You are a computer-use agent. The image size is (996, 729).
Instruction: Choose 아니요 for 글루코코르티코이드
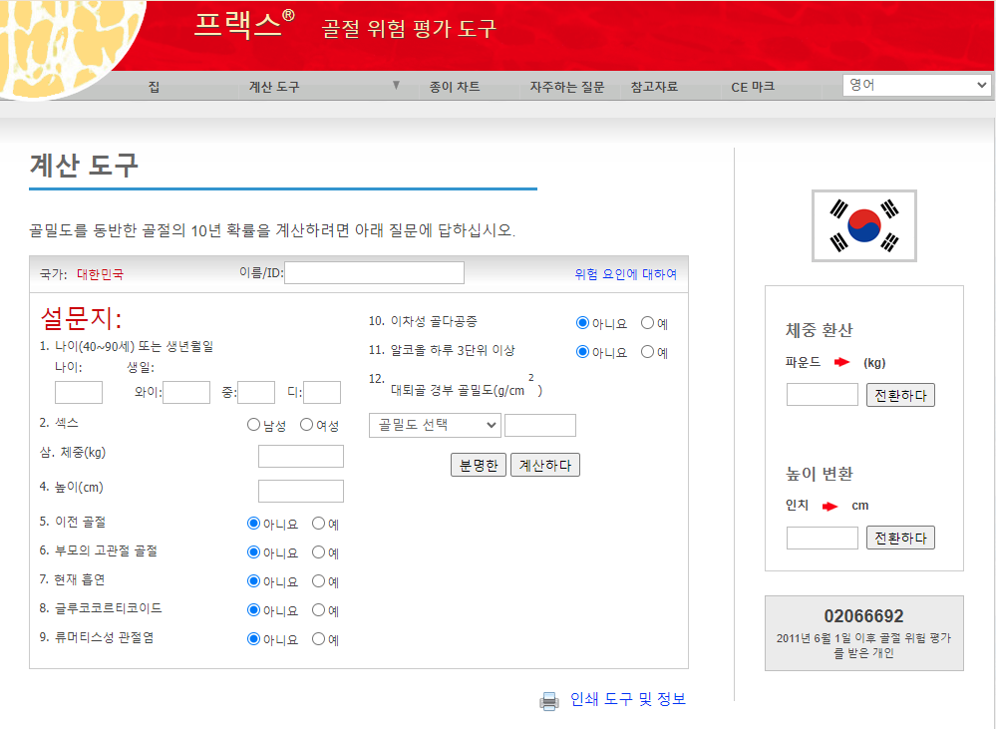pos(253,610)
